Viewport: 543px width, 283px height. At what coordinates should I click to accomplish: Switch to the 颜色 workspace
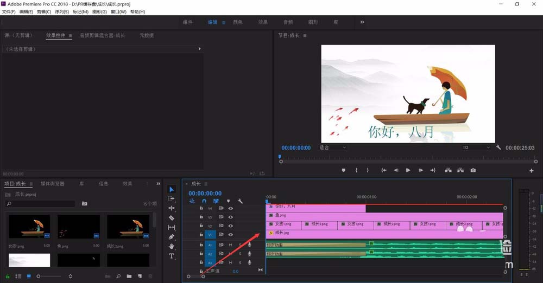click(x=238, y=22)
